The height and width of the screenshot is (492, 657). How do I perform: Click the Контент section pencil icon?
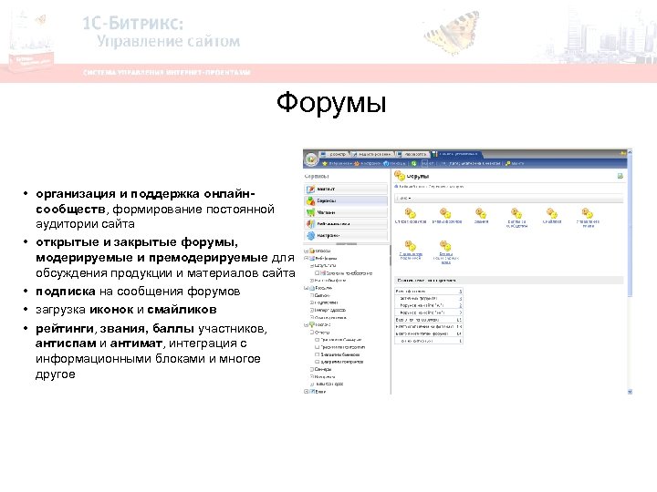tap(310, 190)
